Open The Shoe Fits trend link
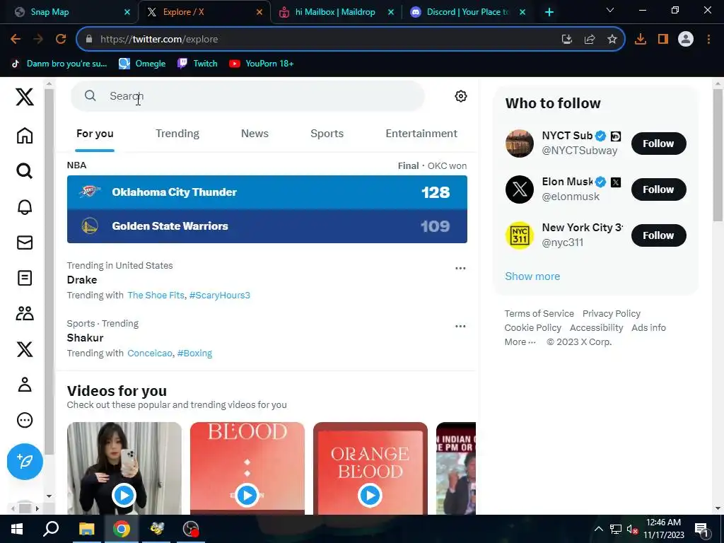This screenshot has height=543, width=724. (x=156, y=295)
